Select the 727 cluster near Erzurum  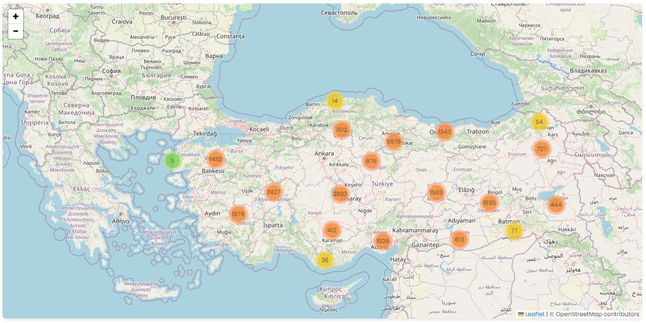click(x=541, y=149)
